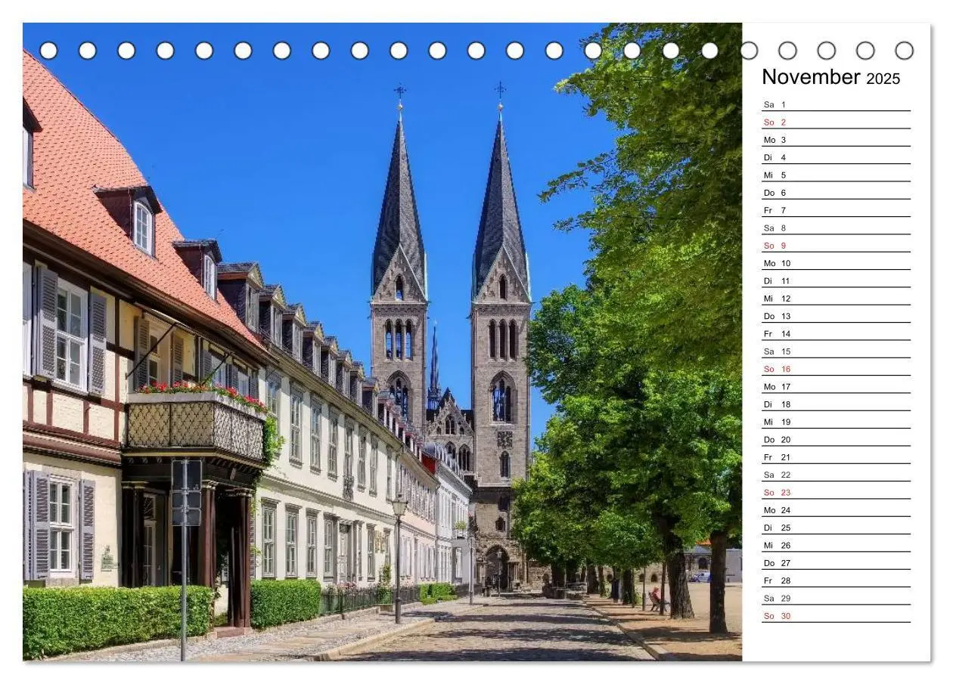The width and height of the screenshot is (953, 684).
Task: Select the row "Mo 24"
Action: tap(836, 510)
